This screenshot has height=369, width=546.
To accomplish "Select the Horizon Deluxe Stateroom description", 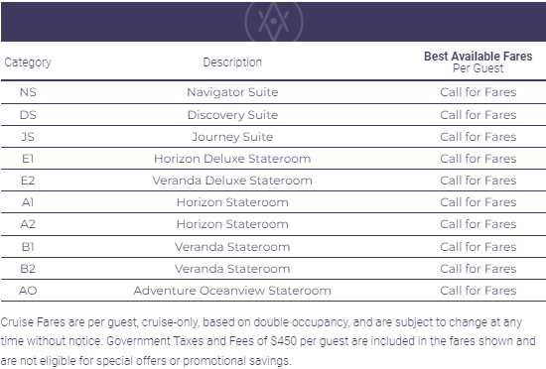I will (232, 159).
